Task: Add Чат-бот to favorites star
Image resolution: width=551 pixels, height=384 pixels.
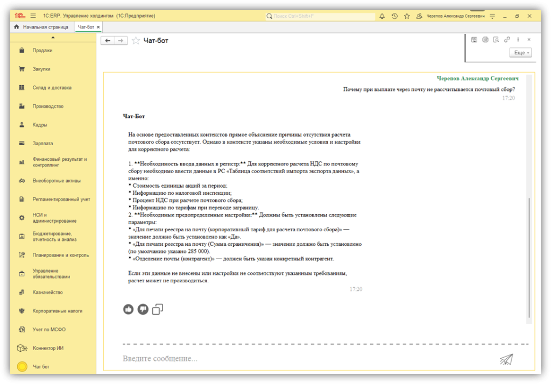Action: click(x=136, y=41)
